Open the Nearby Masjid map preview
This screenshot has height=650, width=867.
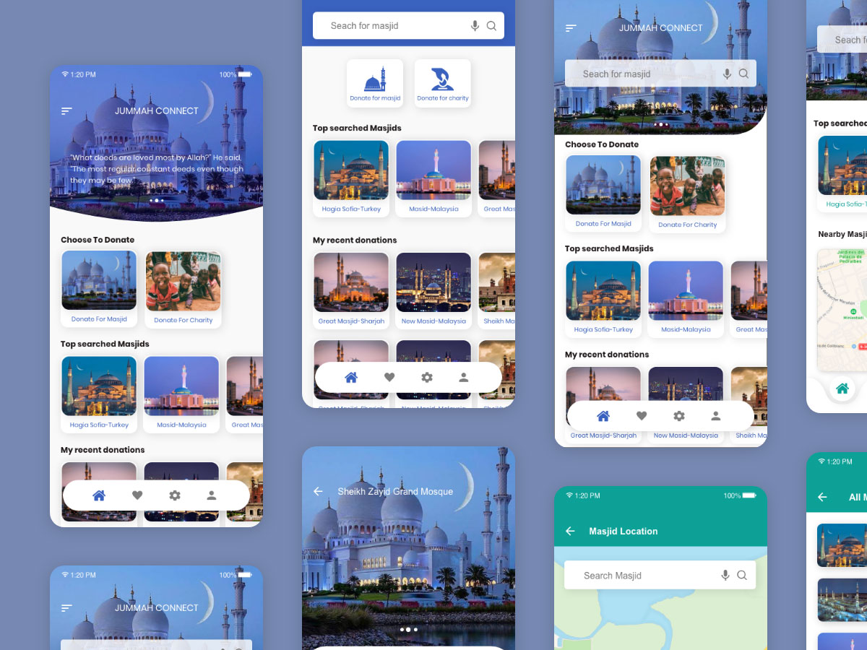tap(842, 310)
